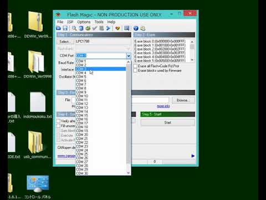Screen dimensions: 266x200
Task: Choose COM 28 from the port list
Action: 101,166
